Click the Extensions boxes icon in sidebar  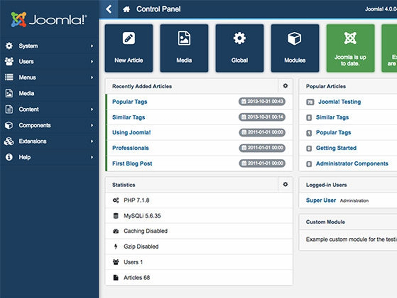pyautogui.click(x=9, y=141)
